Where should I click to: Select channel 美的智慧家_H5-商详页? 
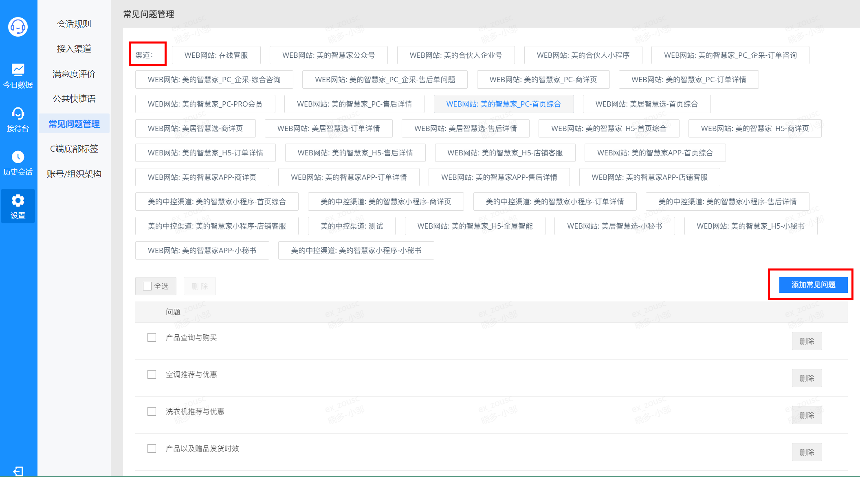[x=755, y=129]
